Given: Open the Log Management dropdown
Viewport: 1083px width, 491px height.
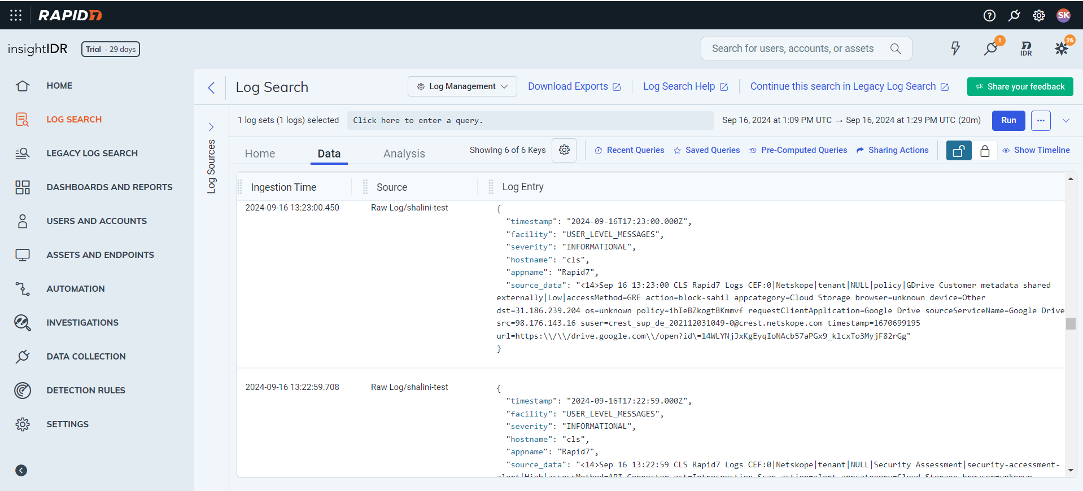Looking at the screenshot, I should pyautogui.click(x=462, y=86).
